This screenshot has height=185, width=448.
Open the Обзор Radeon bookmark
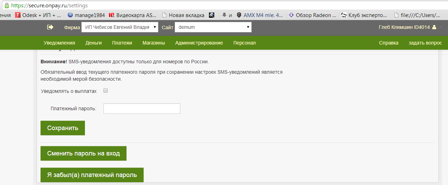(x=312, y=15)
